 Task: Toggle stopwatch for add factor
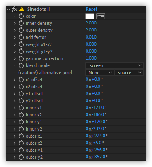(21, 37)
